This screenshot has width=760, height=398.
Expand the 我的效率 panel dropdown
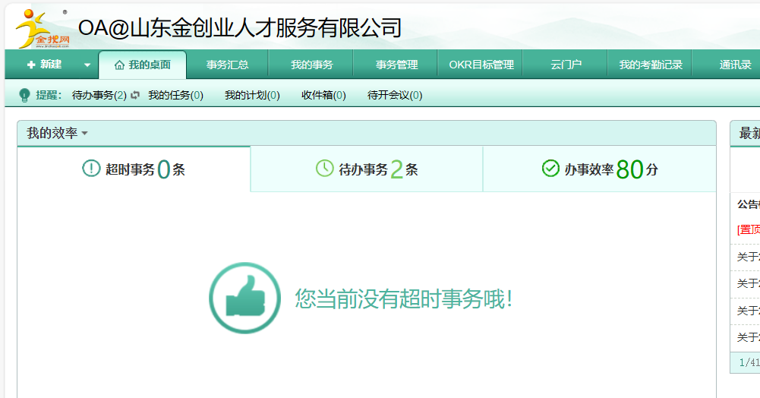point(84,134)
